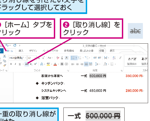Toggle Show/Hide paragraph marks icon
Image resolution: width=150 pixels, height=121 pixels.
tap(120, 58)
